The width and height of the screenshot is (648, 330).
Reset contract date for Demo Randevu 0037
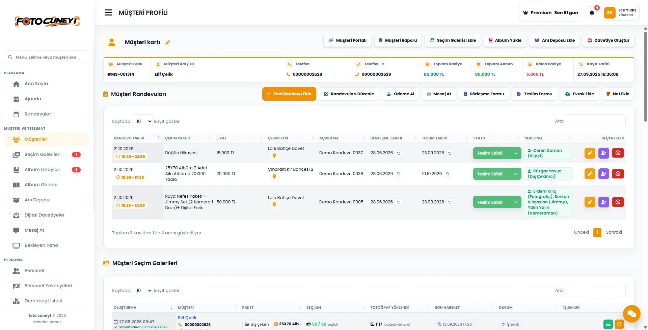tap(399, 153)
